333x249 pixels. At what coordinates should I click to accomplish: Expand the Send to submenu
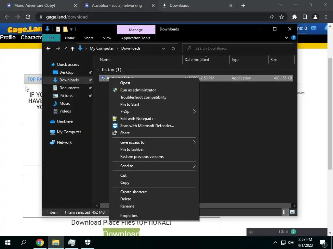pos(154,166)
